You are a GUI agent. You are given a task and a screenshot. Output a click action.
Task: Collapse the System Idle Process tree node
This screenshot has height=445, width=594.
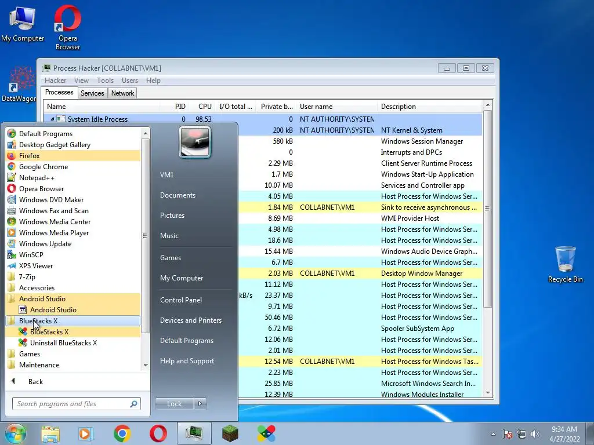coord(52,119)
